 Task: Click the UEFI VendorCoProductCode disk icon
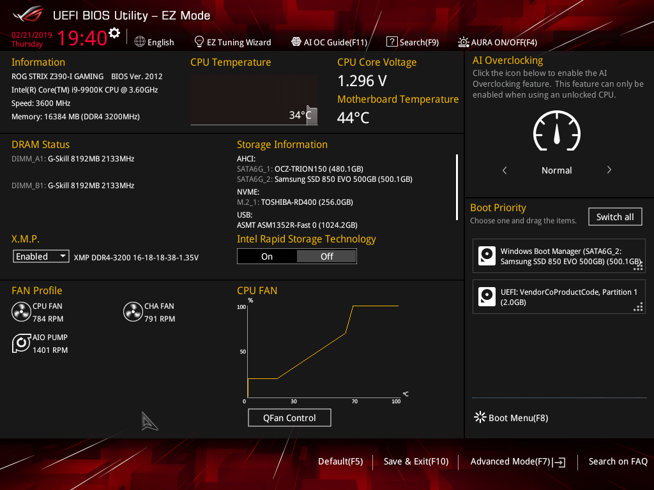pos(487,297)
